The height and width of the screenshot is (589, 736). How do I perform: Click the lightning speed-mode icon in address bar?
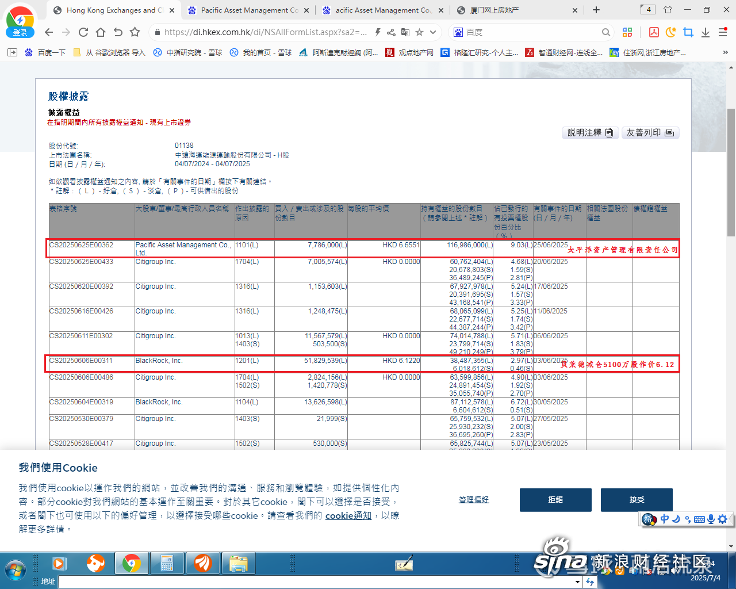377,32
